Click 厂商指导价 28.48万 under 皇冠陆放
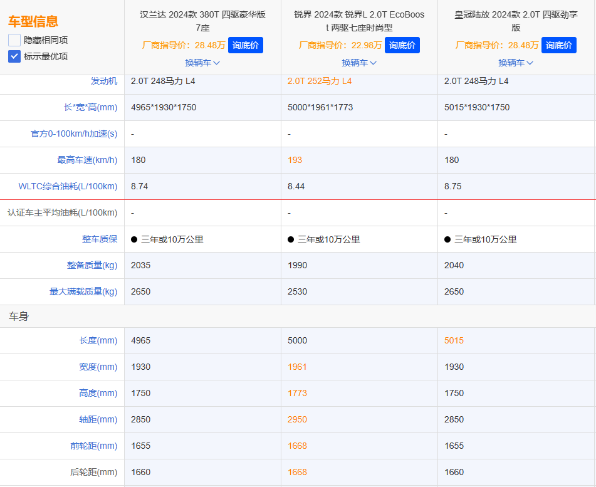This screenshot has width=596, height=487. click(x=497, y=45)
